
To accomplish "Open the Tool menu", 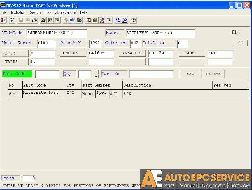I will [x=48, y=12].
